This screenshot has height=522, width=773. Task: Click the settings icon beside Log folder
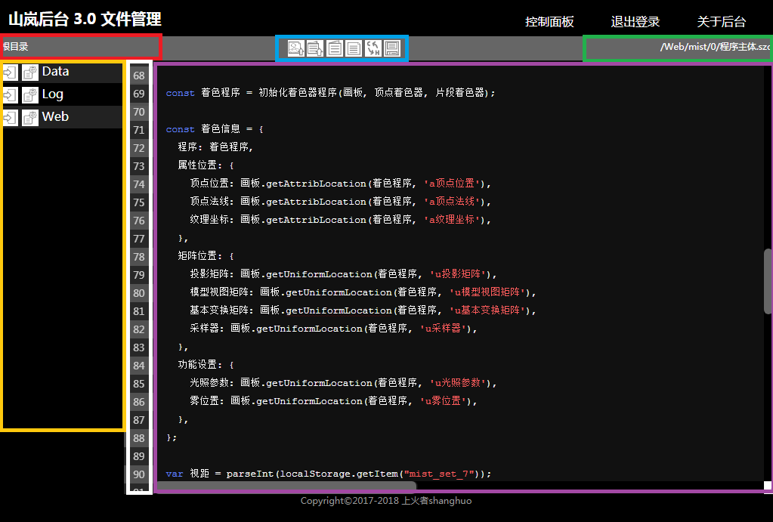pos(29,95)
